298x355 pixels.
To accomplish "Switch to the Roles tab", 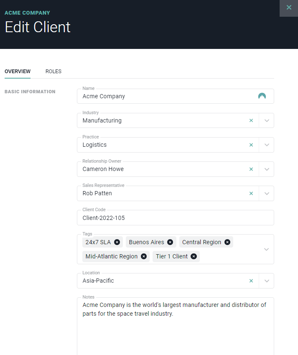I will (x=53, y=72).
